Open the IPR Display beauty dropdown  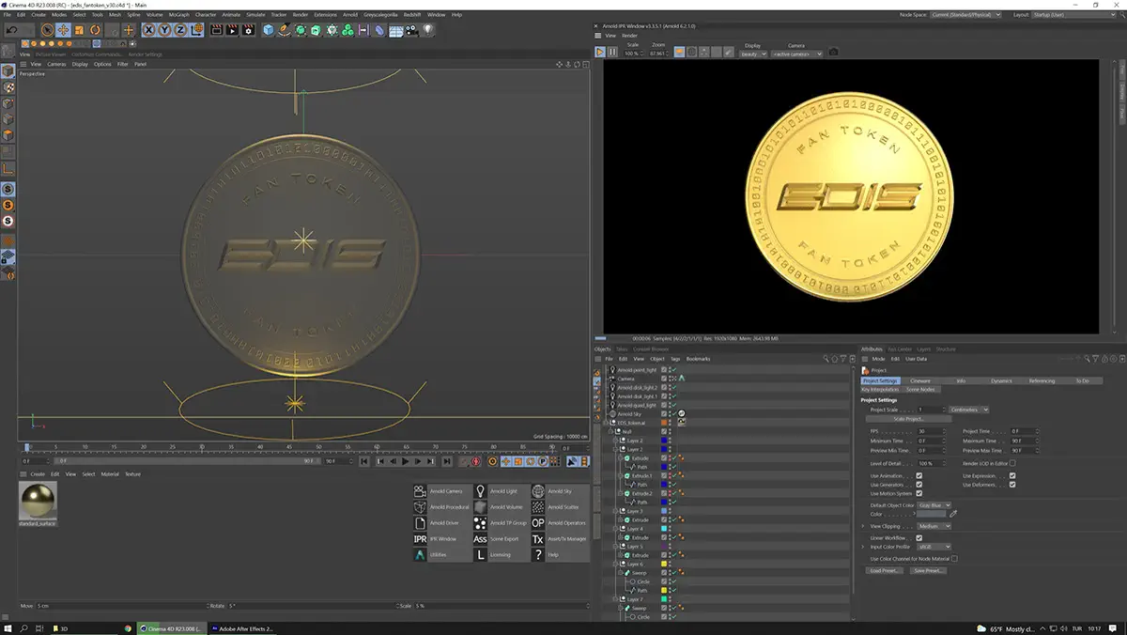754,54
